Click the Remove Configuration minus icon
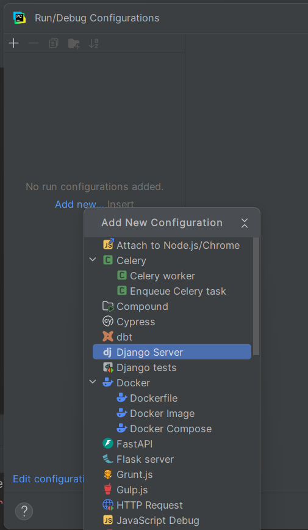The height and width of the screenshot is (530, 308). pos(34,43)
